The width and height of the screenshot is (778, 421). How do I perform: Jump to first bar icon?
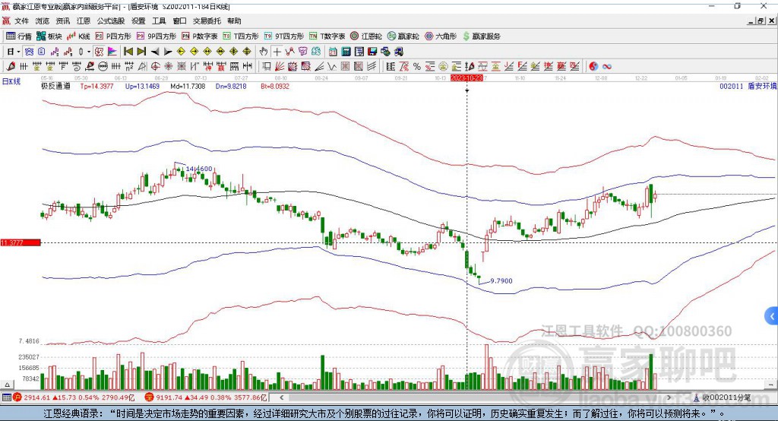tap(128, 52)
